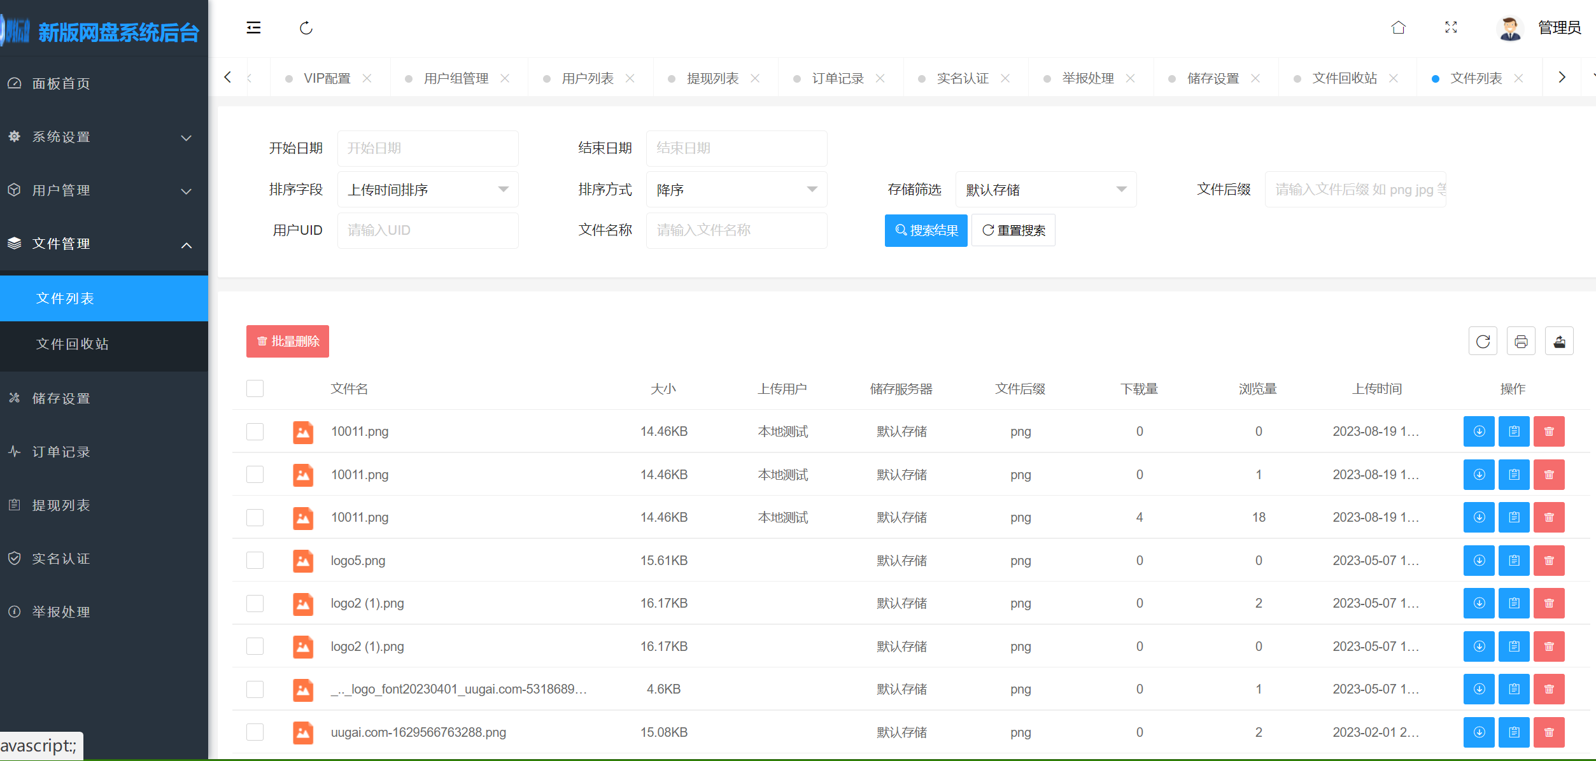Open the home icon in top bar
Viewport: 1596px width, 761px height.
tap(1398, 27)
